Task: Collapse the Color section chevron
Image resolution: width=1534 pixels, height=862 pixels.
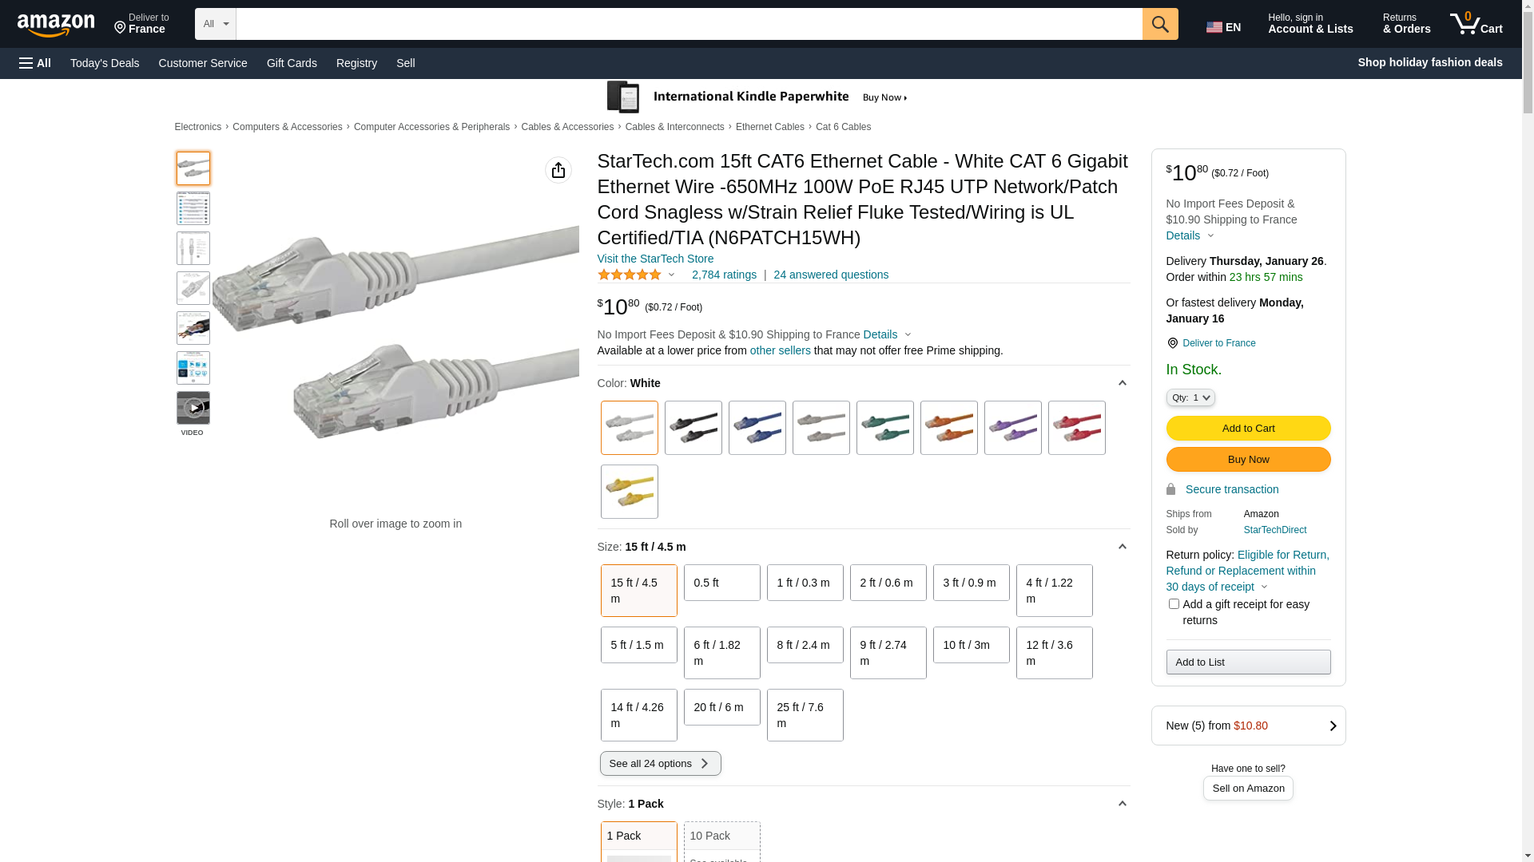Action: (x=1122, y=383)
